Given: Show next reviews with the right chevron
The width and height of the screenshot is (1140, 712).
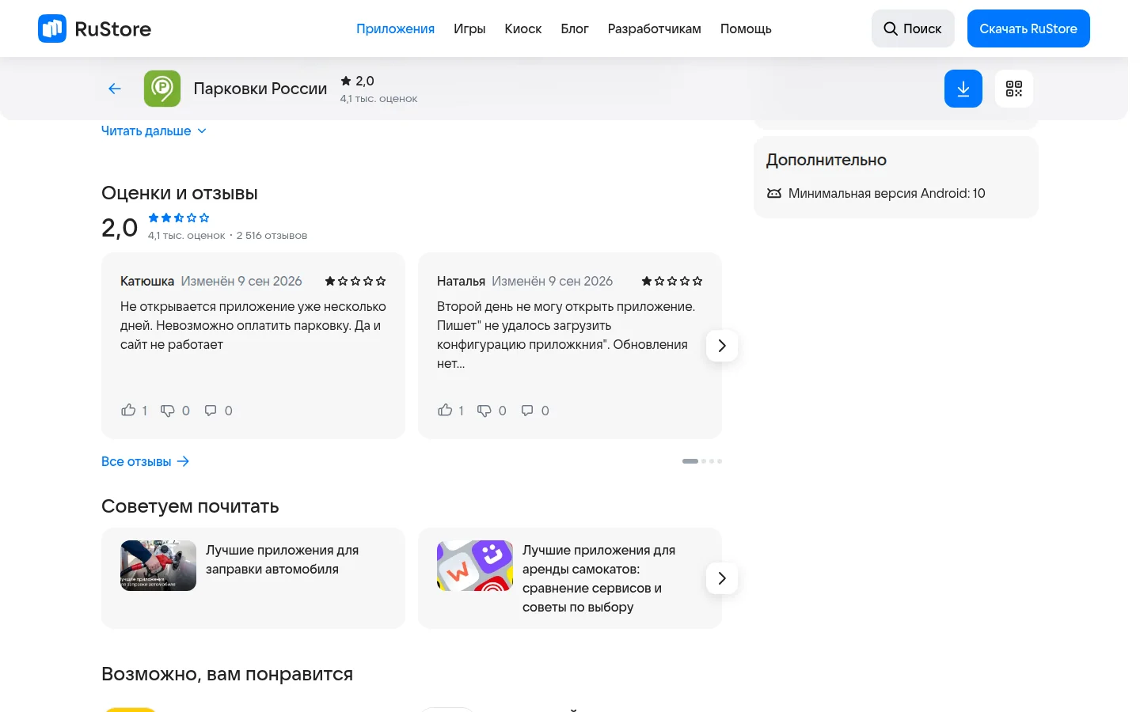Looking at the screenshot, I should tap(722, 346).
